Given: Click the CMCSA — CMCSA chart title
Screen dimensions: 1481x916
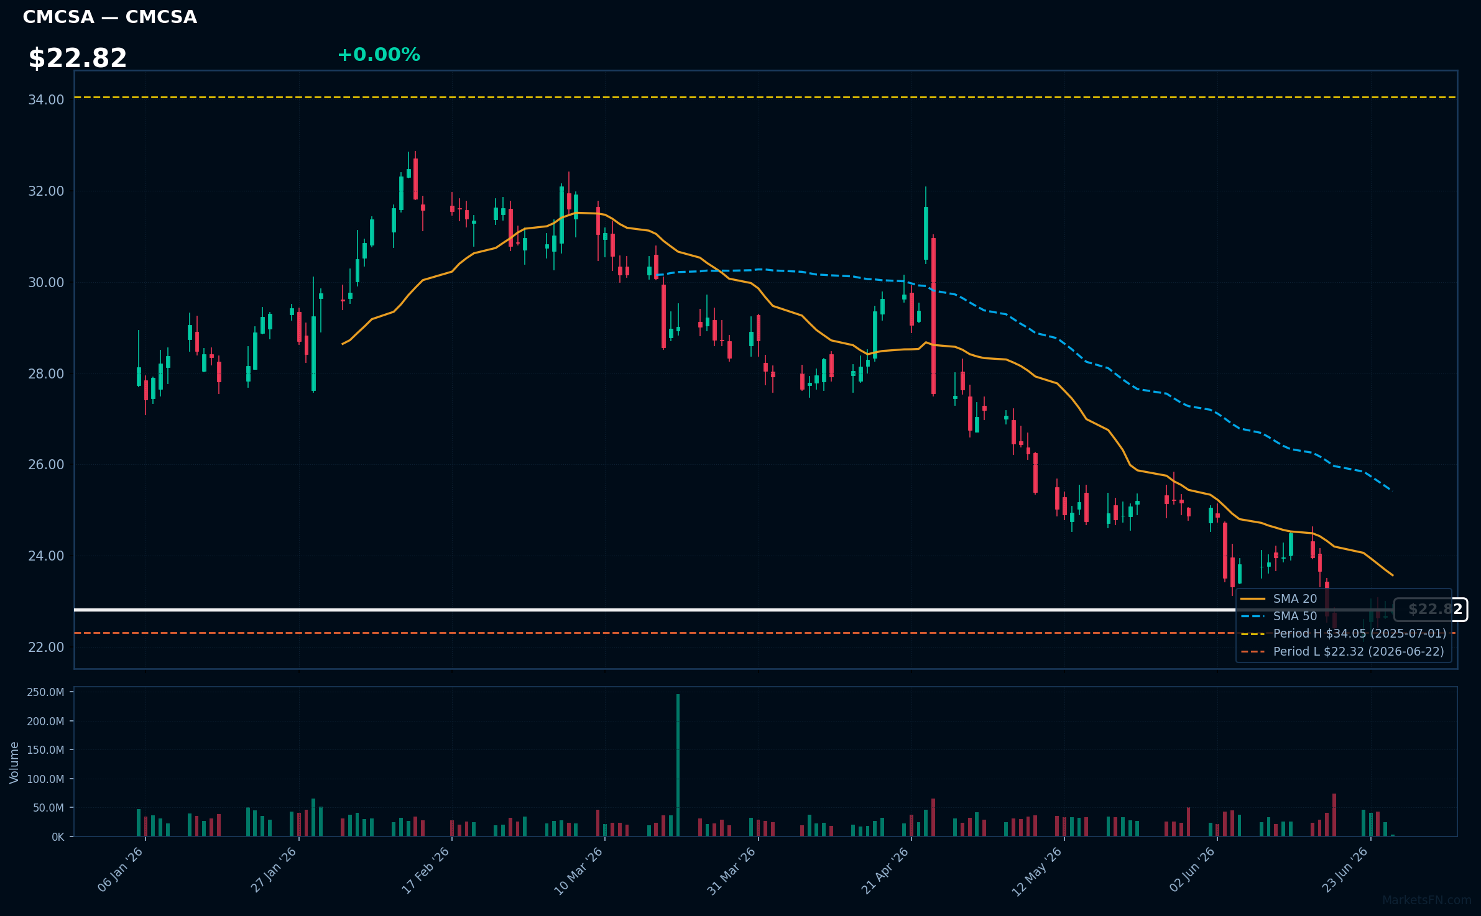Looking at the screenshot, I should [x=110, y=17].
